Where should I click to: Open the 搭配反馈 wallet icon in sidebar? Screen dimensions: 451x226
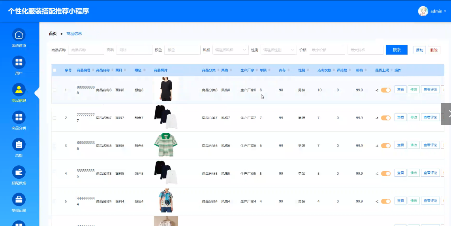[19, 172]
